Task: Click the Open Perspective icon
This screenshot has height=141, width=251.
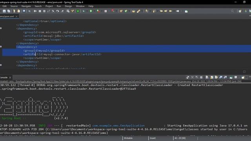Action: click(240, 11)
